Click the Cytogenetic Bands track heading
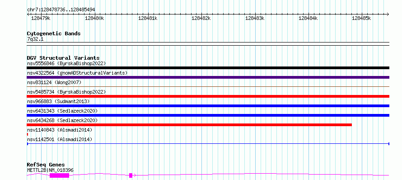The image size is (402, 180). click(x=54, y=33)
